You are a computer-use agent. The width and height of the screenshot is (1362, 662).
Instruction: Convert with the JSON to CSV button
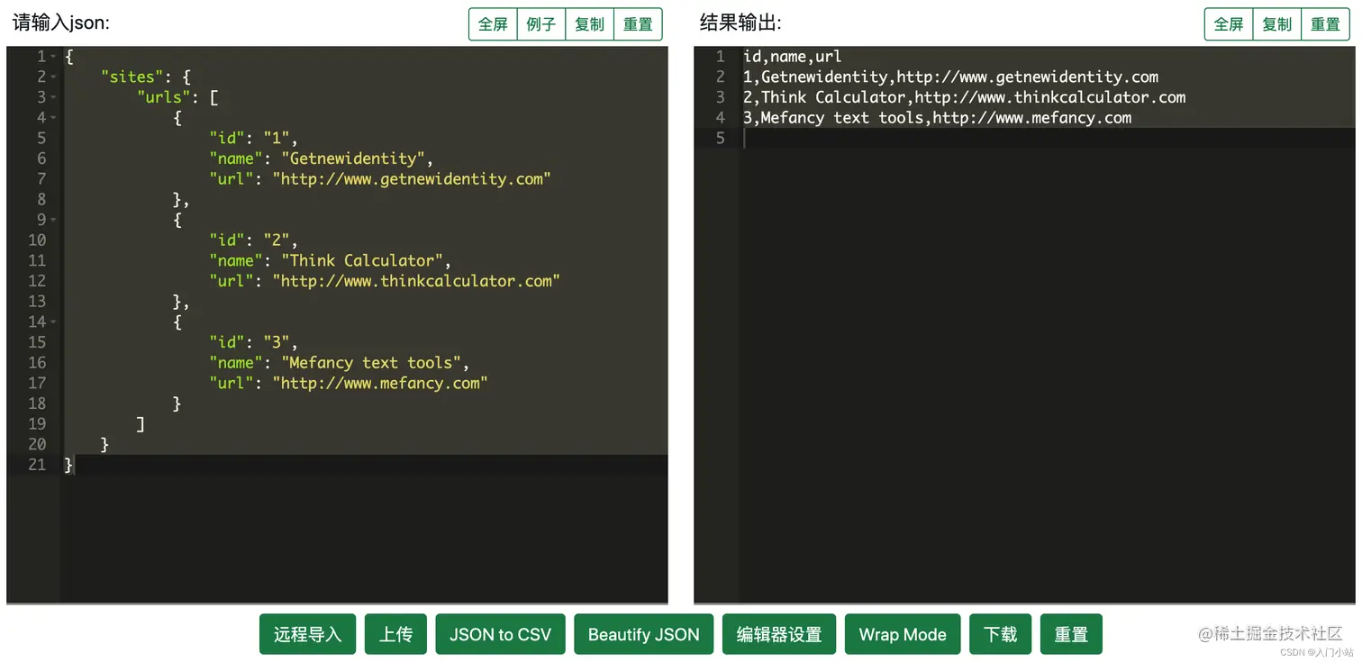(500, 634)
